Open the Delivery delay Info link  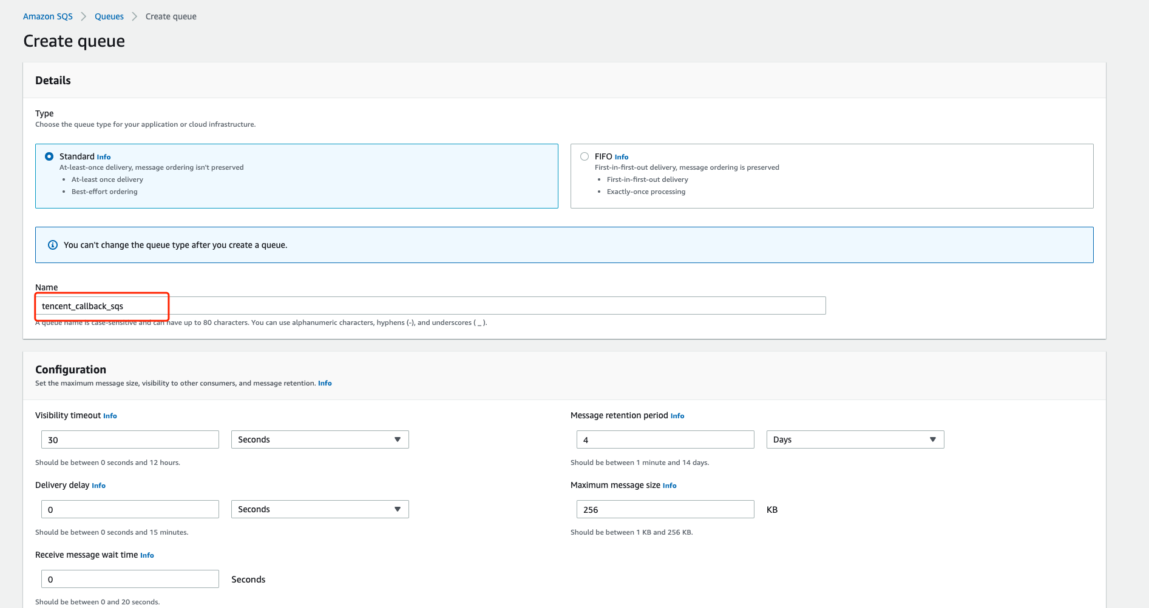coord(98,486)
